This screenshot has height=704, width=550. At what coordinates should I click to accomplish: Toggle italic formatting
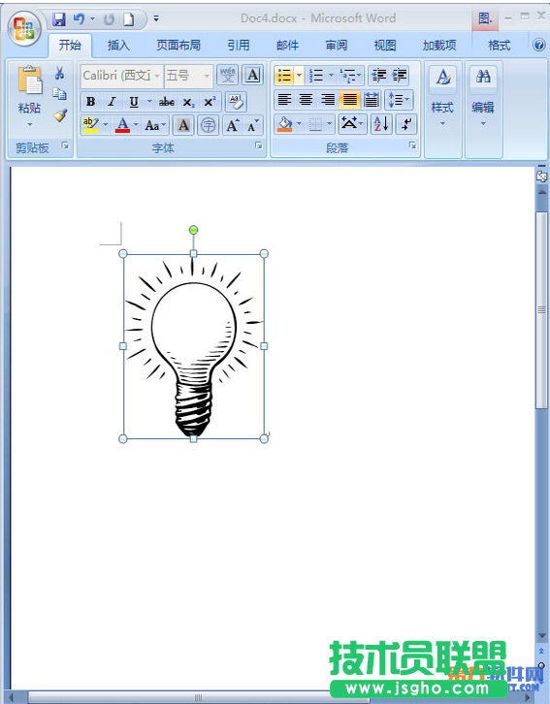tap(112, 102)
